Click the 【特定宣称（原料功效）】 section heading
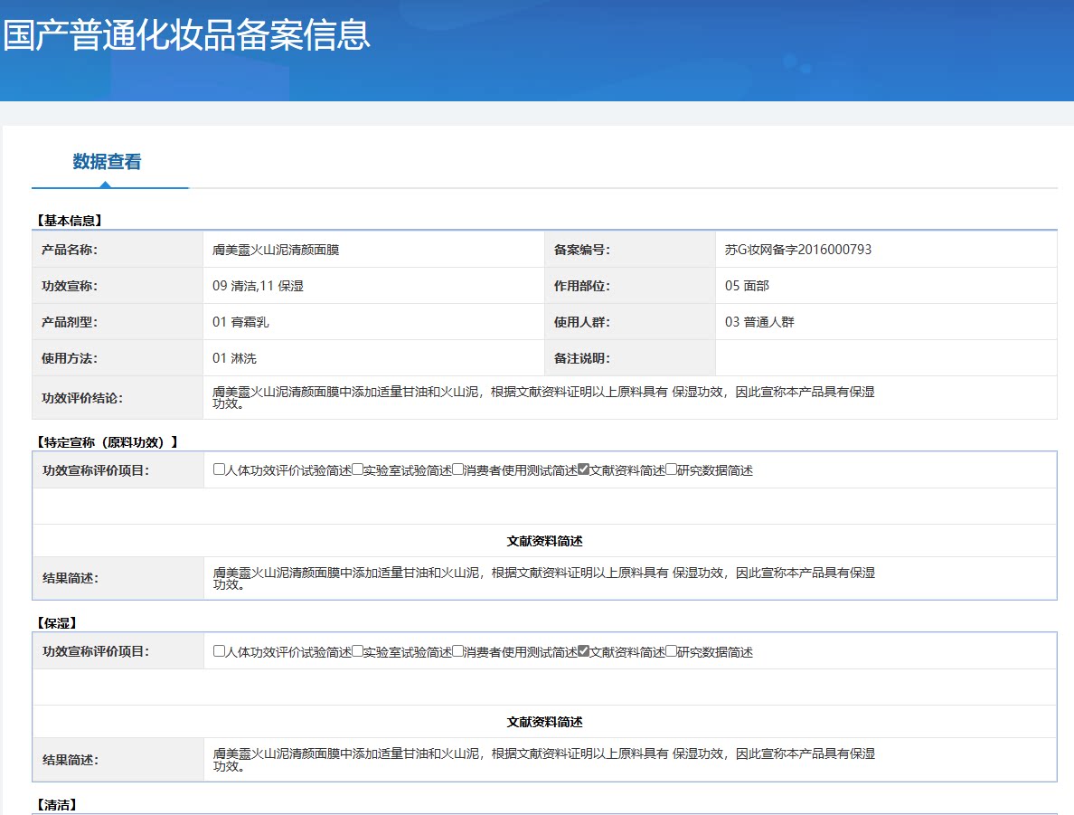The height and width of the screenshot is (815, 1074). [107, 443]
